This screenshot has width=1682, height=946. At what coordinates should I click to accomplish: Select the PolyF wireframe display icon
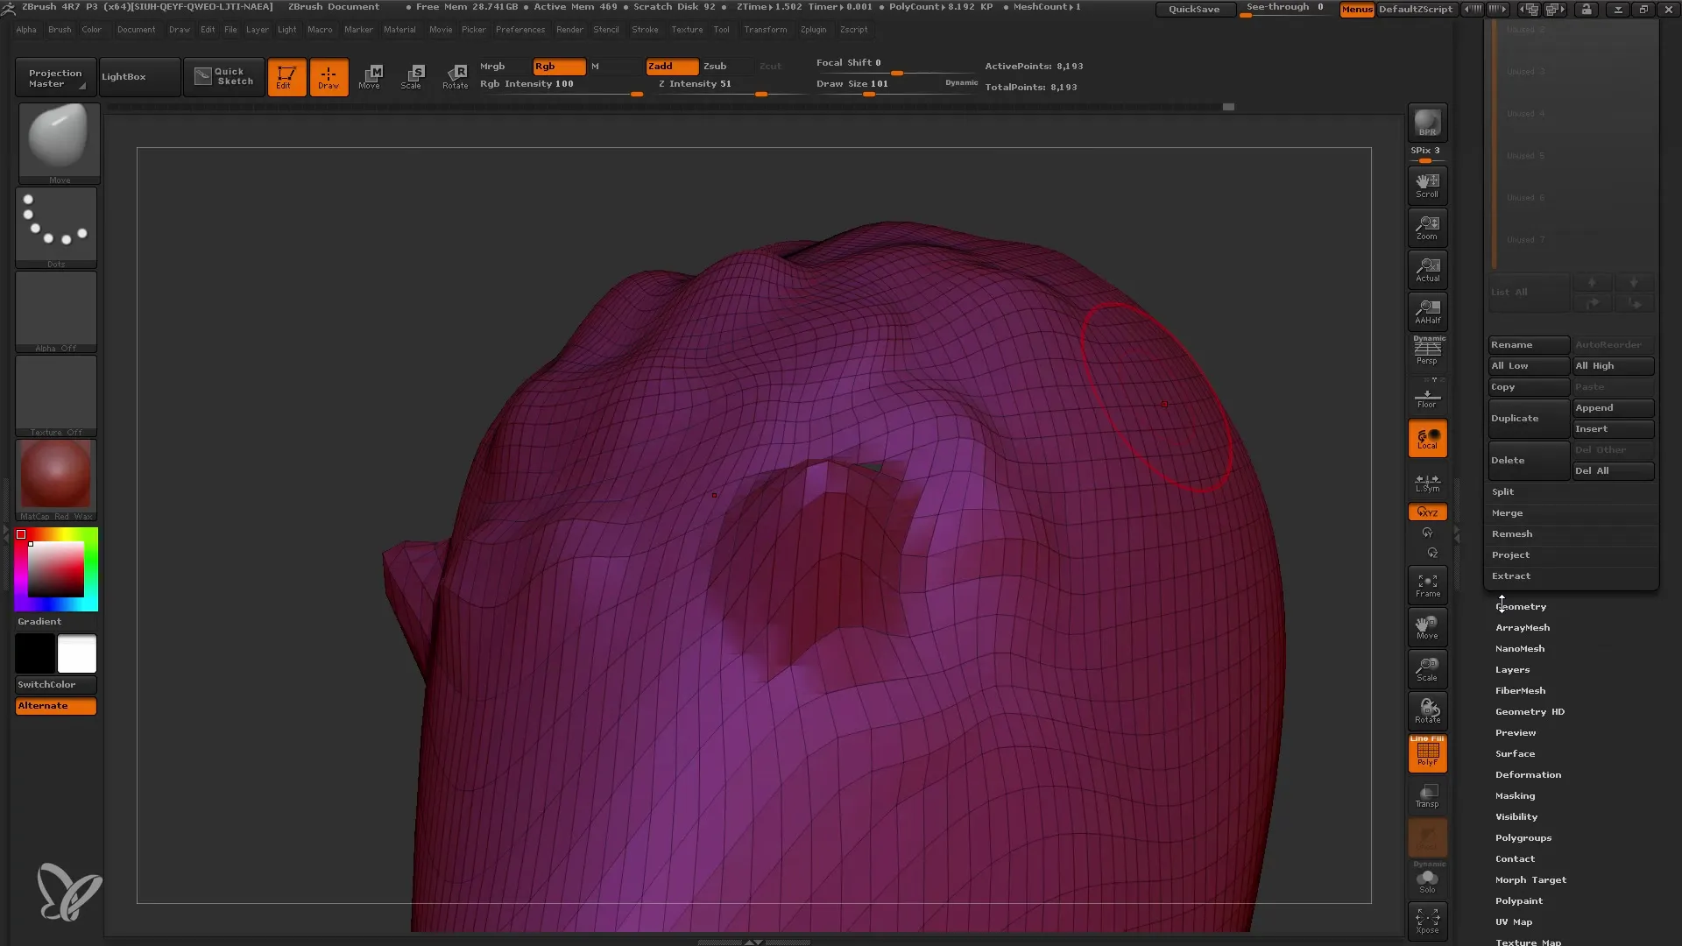coord(1427,751)
